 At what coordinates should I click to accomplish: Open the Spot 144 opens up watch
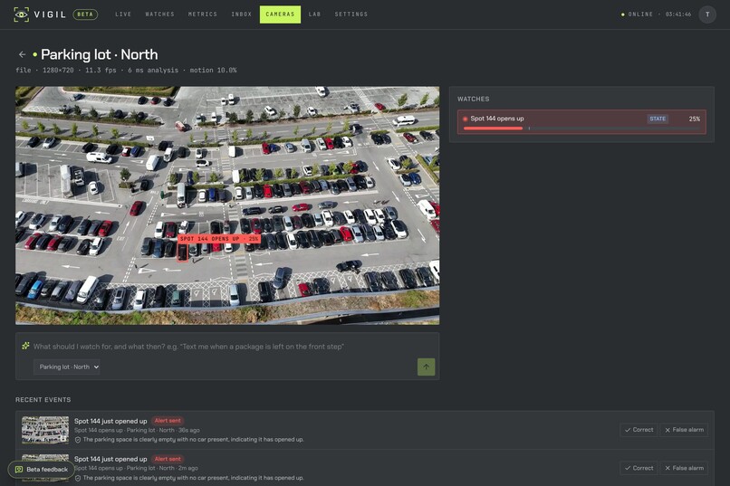click(581, 122)
